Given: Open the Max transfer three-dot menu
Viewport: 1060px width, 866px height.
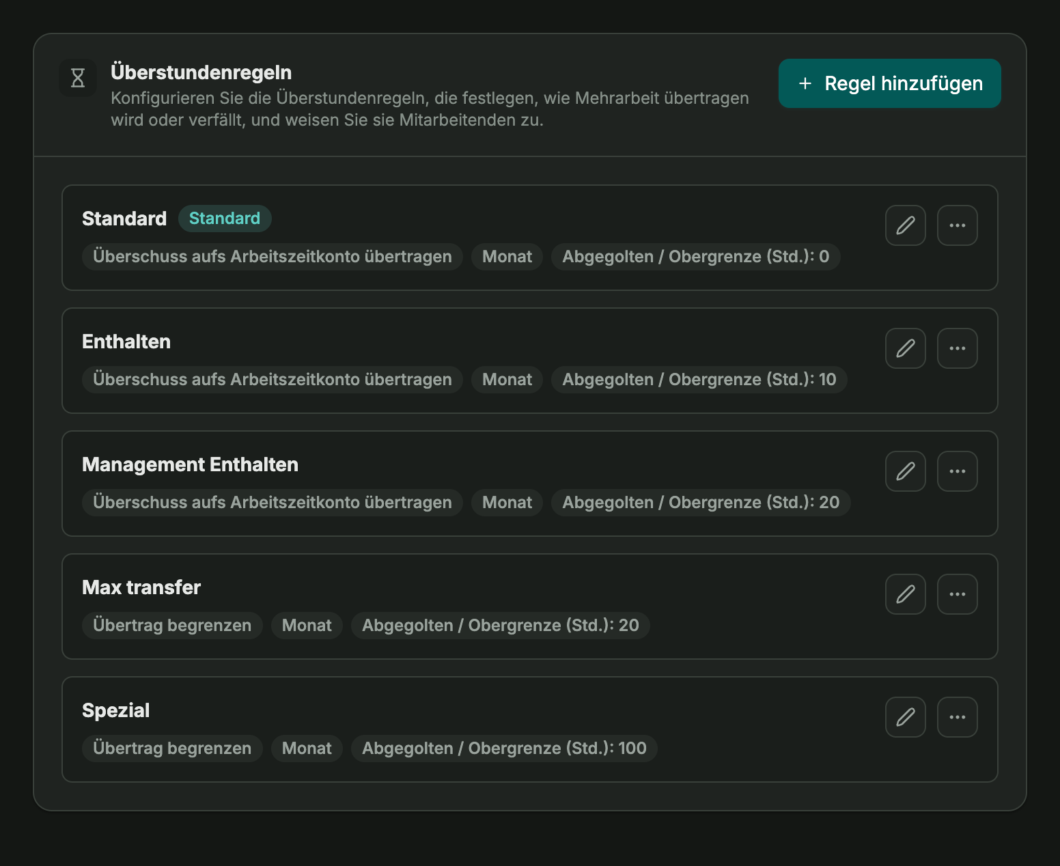Looking at the screenshot, I should coord(958,594).
